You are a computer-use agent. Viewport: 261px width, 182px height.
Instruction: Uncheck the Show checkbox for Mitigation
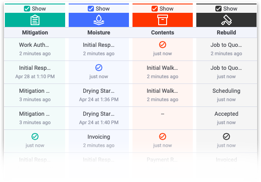(x=27, y=9)
